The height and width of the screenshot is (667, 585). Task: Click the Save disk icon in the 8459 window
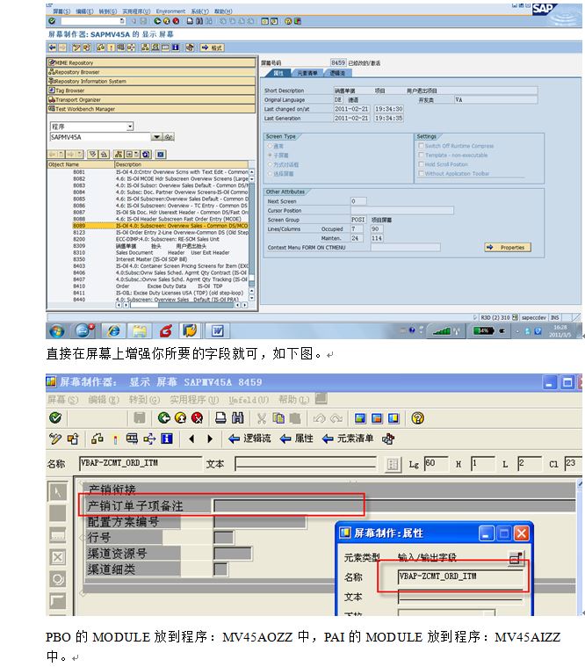point(140,418)
